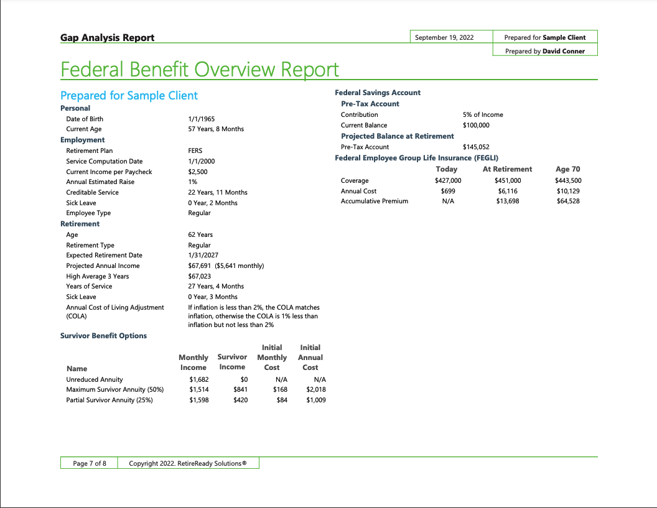Click the 'Pre-Tax Account' subheading
Image resolution: width=657 pixels, height=508 pixels.
(x=370, y=104)
